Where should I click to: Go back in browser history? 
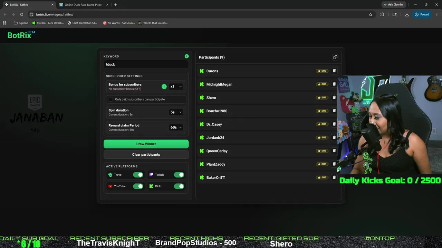point(5,14)
